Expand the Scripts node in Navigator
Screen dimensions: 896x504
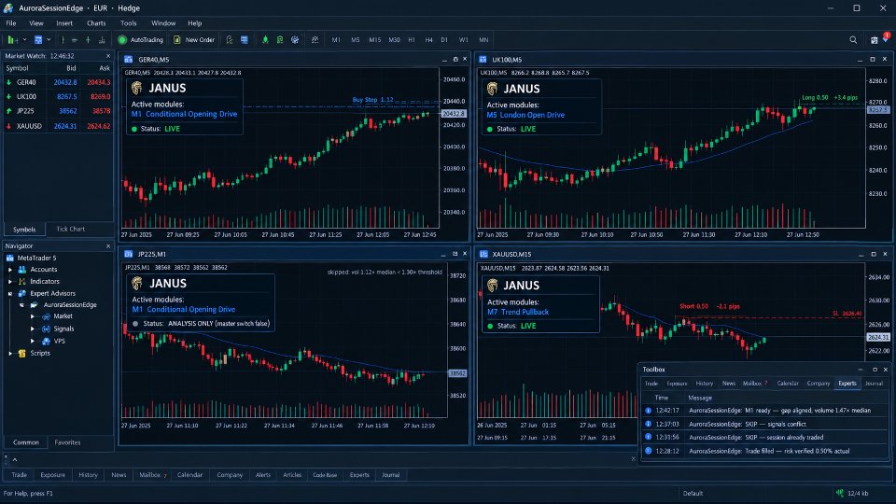coord(10,354)
